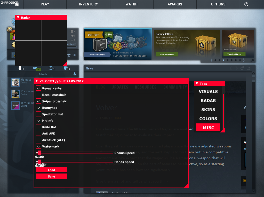Go to next store carousel arrow
Image resolution: width=264 pixels, height=197 pixels.
(x=244, y=60)
